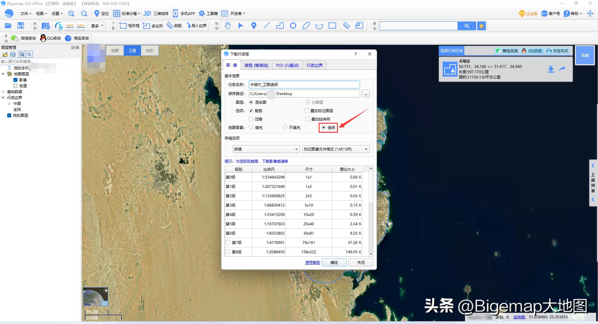Check the 第7级 level checkbox

228,242
